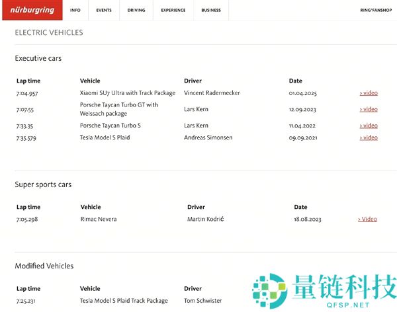
Task: Select Driver header in Modified Vehicles
Action: 193,289
